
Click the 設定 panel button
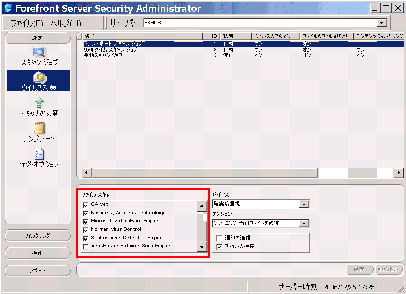(38, 38)
